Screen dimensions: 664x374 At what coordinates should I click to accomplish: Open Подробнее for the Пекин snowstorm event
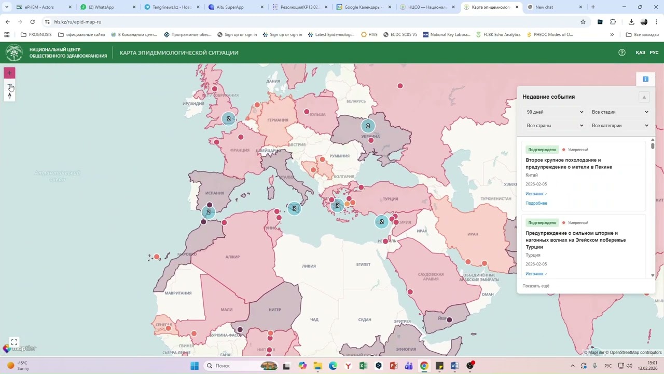pyautogui.click(x=536, y=203)
